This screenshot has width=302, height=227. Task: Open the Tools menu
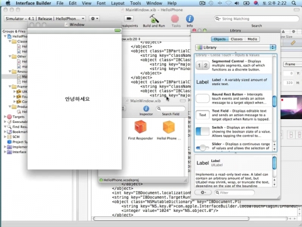click(135, 3)
